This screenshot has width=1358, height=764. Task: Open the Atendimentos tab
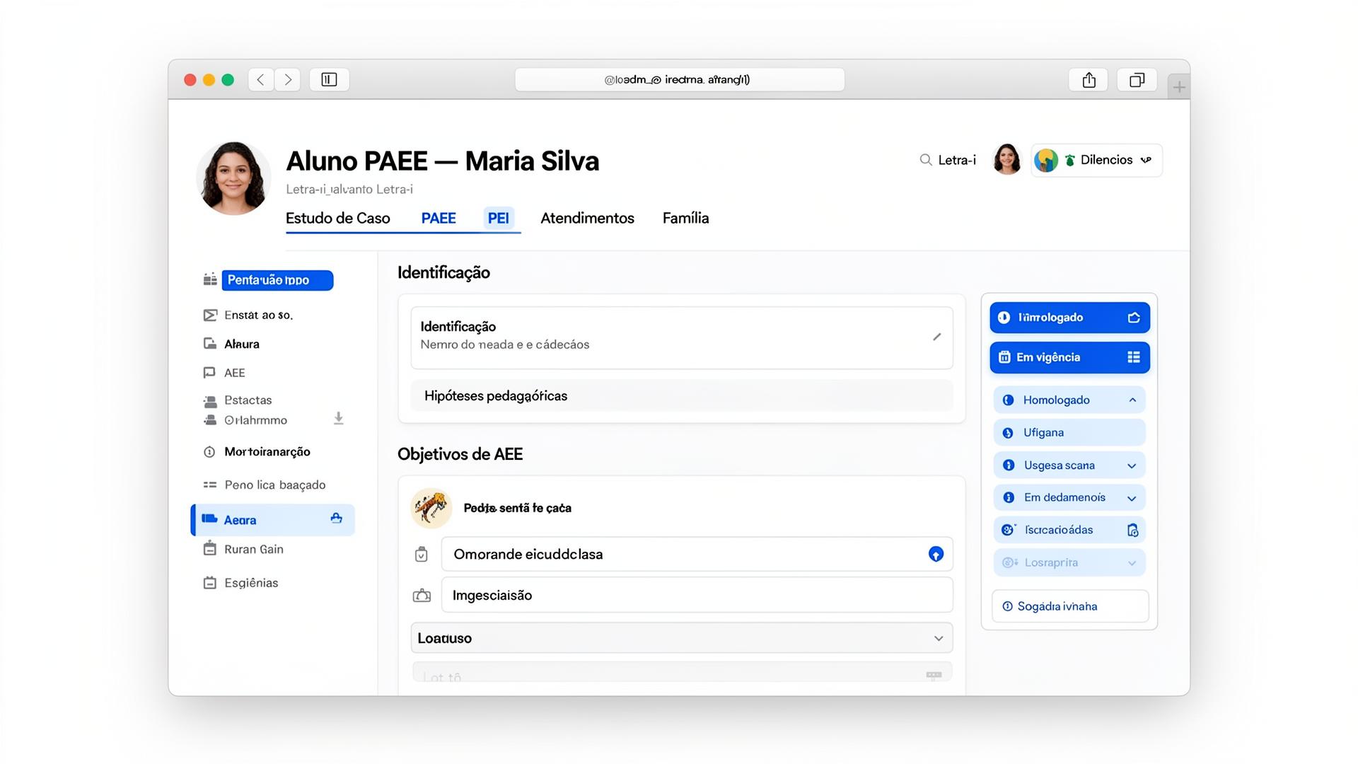click(x=587, y=218)
